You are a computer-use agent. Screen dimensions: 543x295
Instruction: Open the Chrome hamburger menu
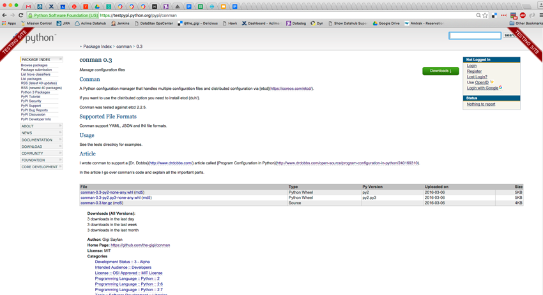(x=540, y=15)
